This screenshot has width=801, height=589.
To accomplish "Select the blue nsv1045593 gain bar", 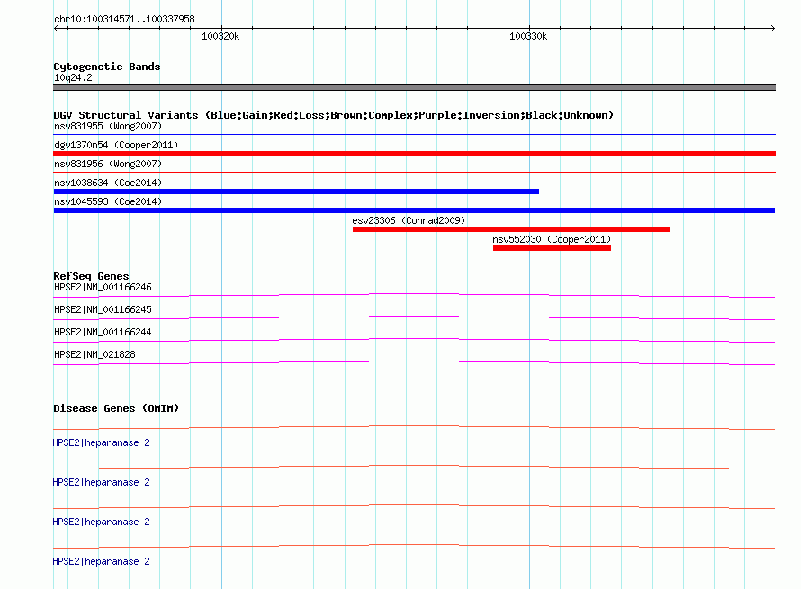I will (x=414, y=210).
